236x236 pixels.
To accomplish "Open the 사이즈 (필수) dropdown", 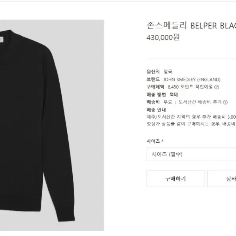I will point(191,154).
